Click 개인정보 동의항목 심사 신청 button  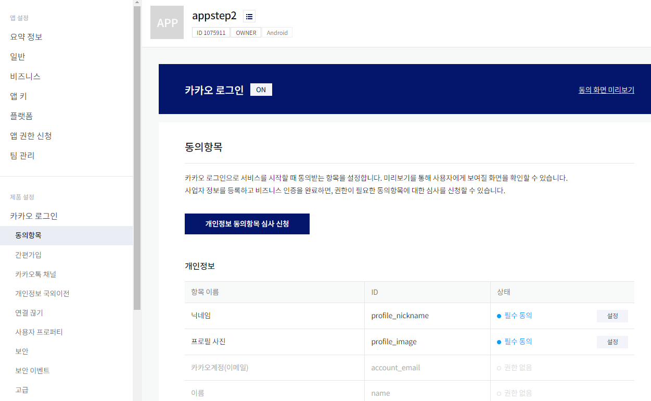[247, 224]
